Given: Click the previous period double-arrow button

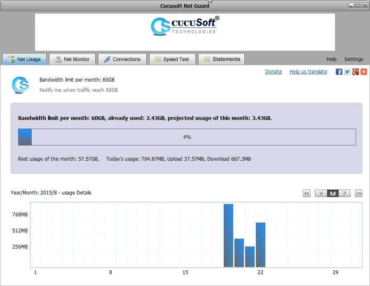Looking at the screenshot, I should [307, 193].
